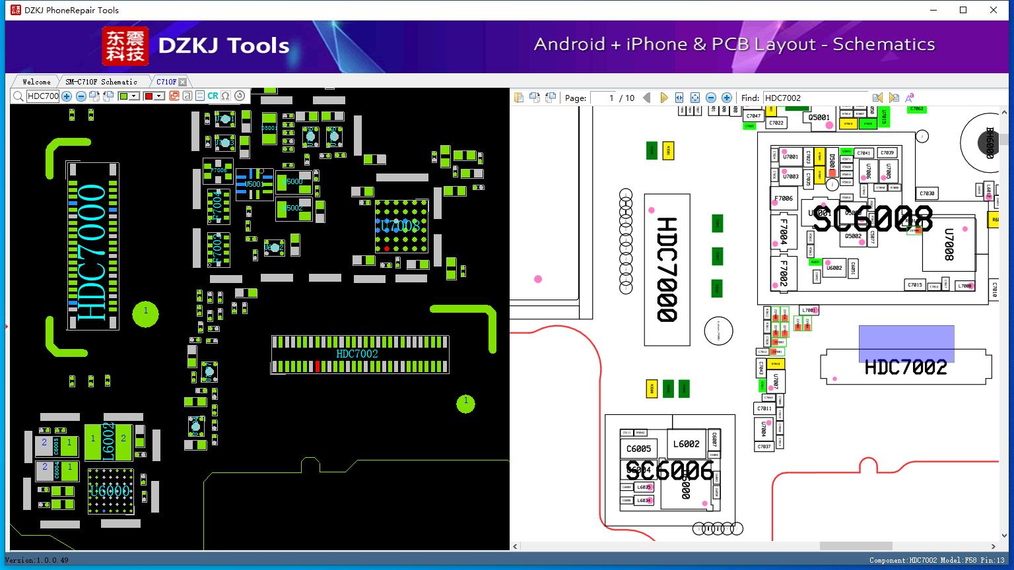
Task: Rotate schematic page counter-clockwise
Action: coord(551,98)
